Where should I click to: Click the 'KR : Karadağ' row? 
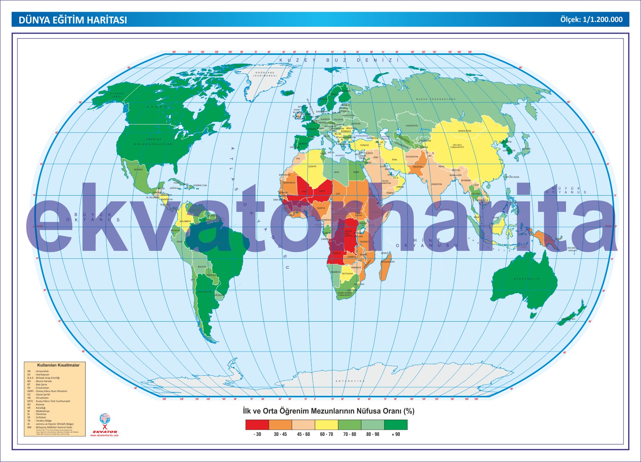[x=36, y=408]
